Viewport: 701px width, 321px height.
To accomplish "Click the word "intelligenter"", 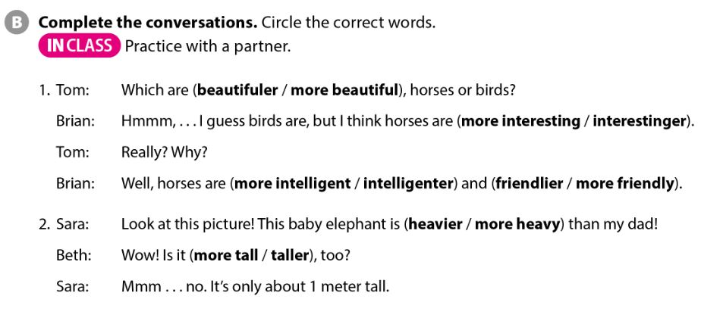I will pos(408,183).
